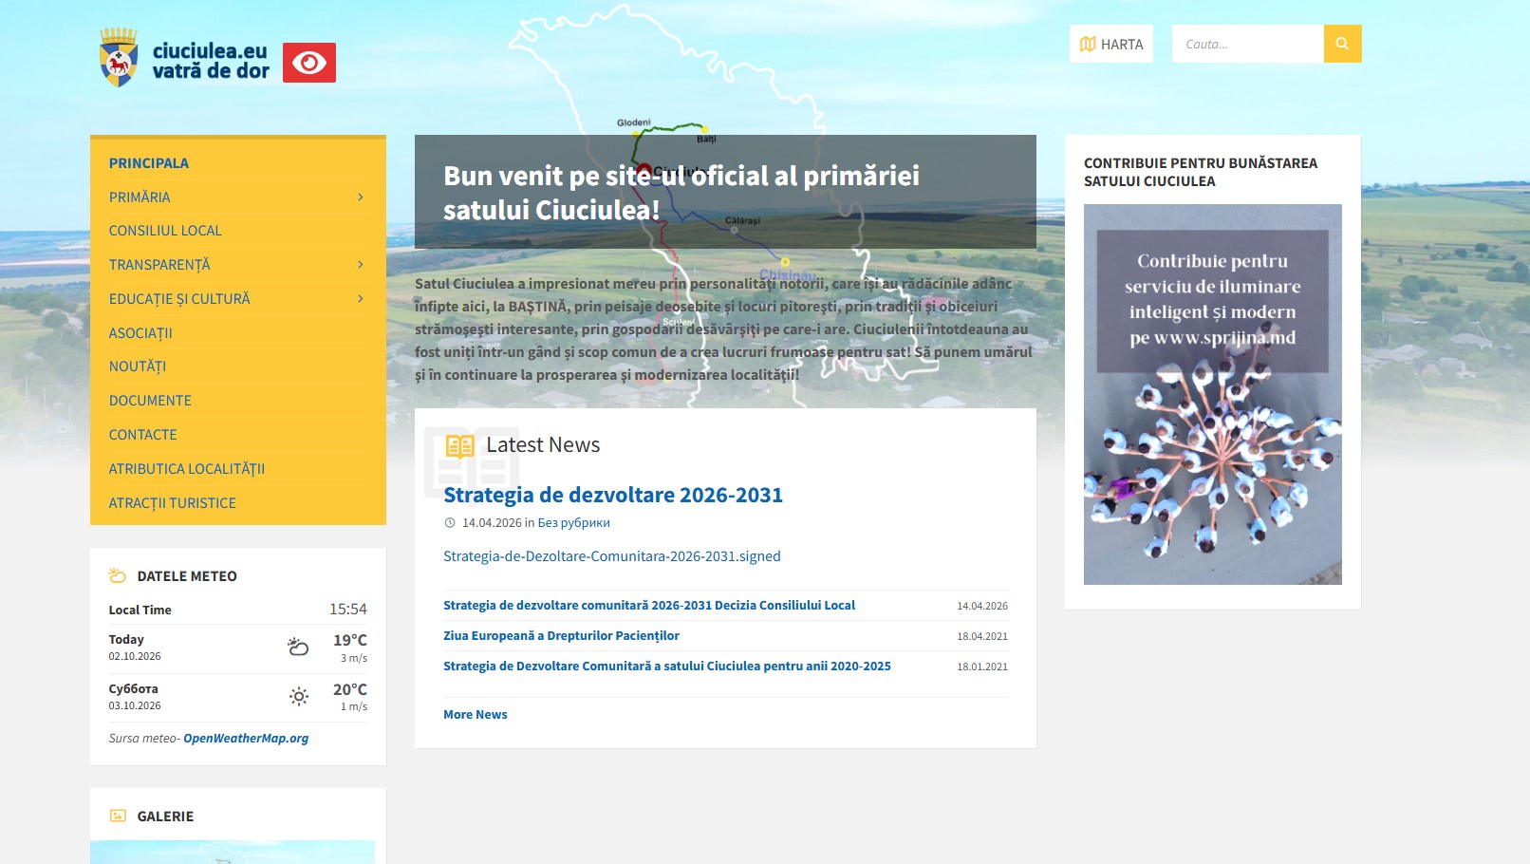Viewport: 1530px width, 864px height.
Task: Focus the Cauta search input field
Action: pos(1248,44)
